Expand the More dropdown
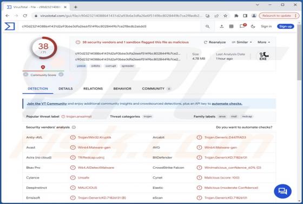 click(x=264, y=42)
